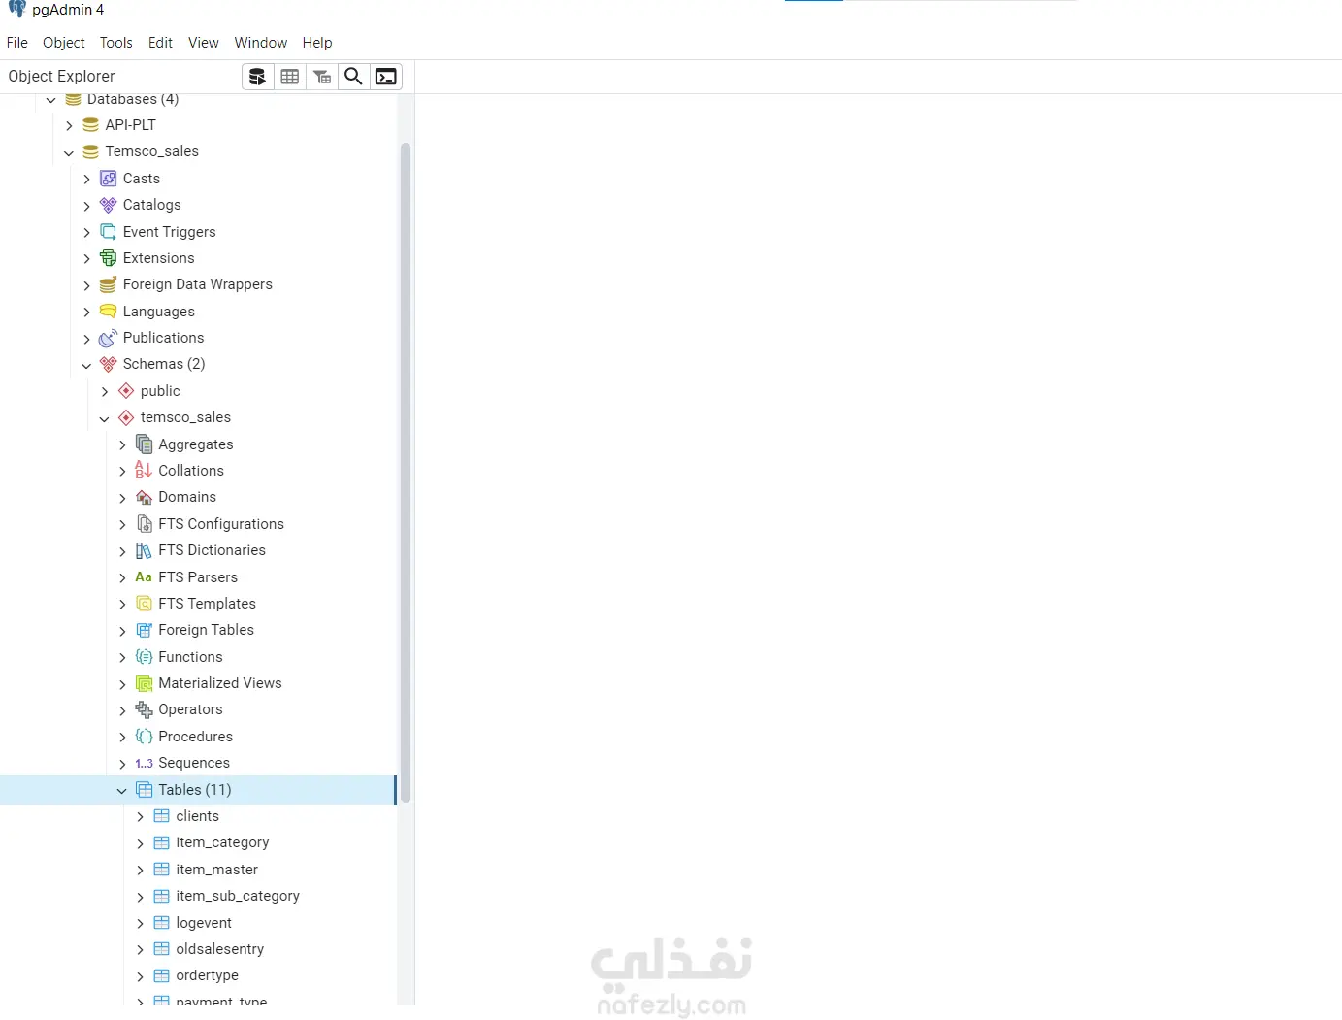Select the Tables (11) label
Screen dimensions: 1342x1020
pos(195,790)
